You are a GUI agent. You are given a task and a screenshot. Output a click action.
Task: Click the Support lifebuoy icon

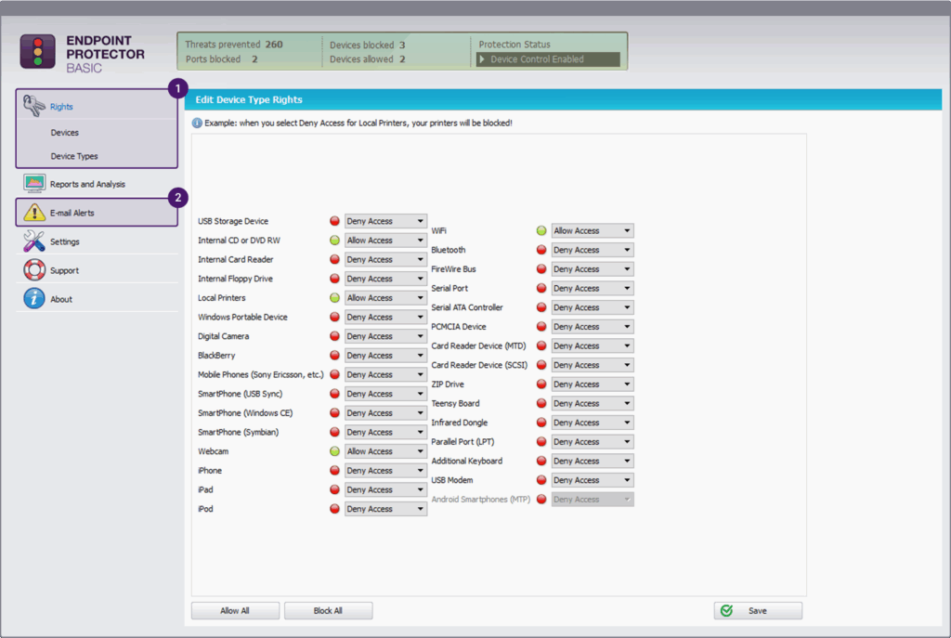pyautogui.click(x=34, y=270)
